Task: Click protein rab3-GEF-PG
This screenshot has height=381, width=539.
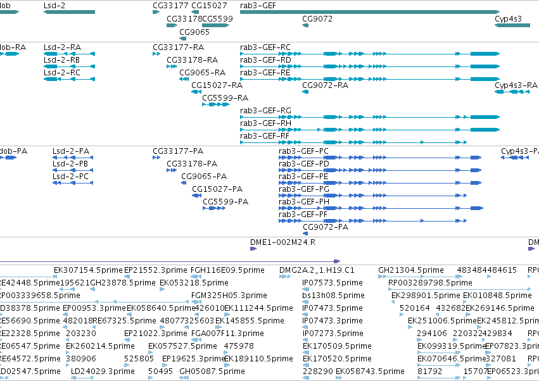Action: coord(304,189)
